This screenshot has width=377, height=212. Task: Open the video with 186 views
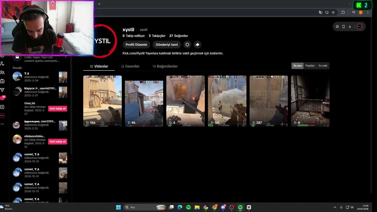point(102,101)
